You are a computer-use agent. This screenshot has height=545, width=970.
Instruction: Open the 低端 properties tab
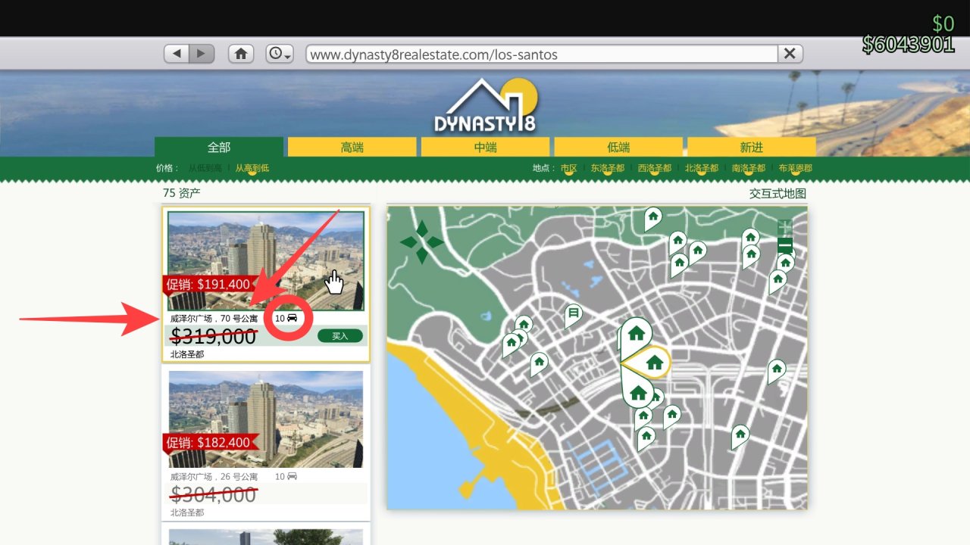tap(618, 147)
